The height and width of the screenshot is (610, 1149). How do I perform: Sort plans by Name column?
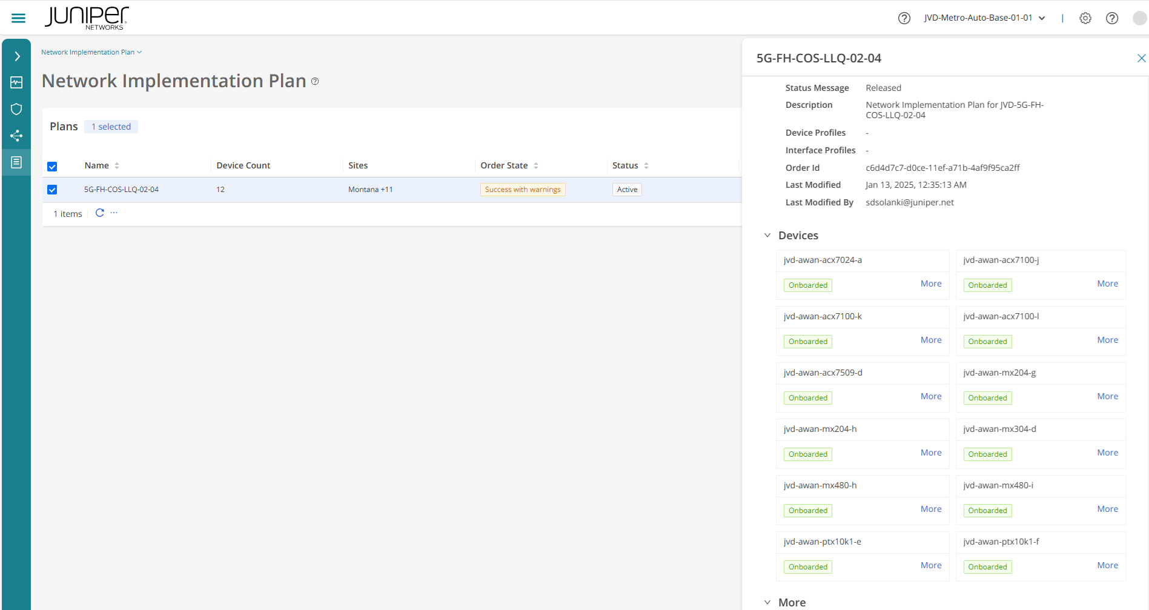coord(117,165)
